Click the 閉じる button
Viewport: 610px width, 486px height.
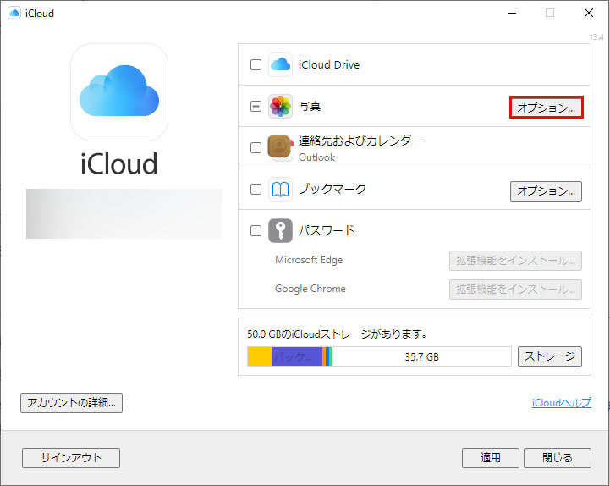point(558,457)
